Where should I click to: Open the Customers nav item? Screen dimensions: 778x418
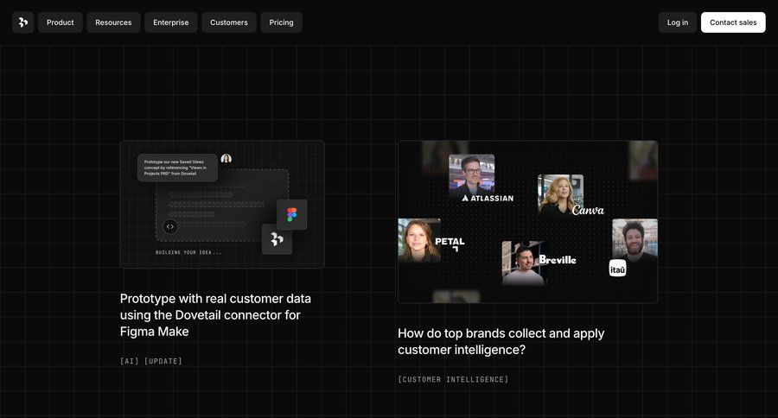click(229, 22)
